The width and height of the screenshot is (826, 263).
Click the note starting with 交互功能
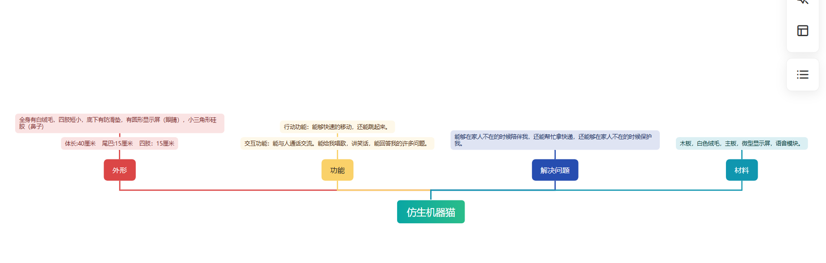pos(337,143)
